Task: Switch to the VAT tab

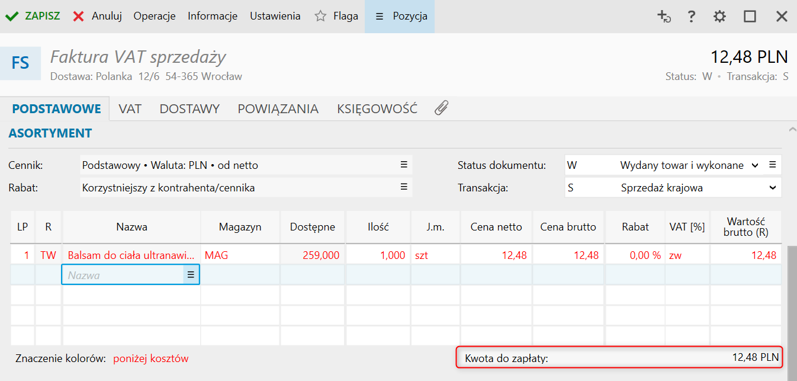Action: pos(130,109)
